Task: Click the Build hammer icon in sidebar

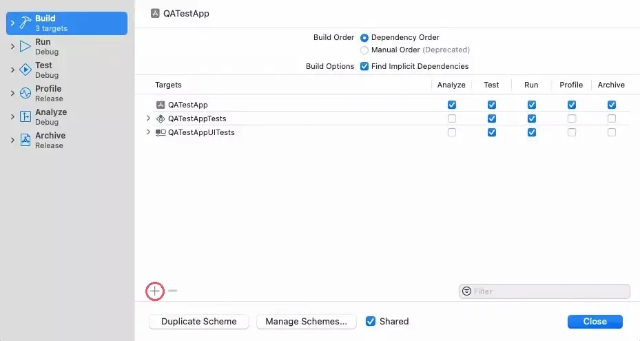Action: tap(25, 23)
